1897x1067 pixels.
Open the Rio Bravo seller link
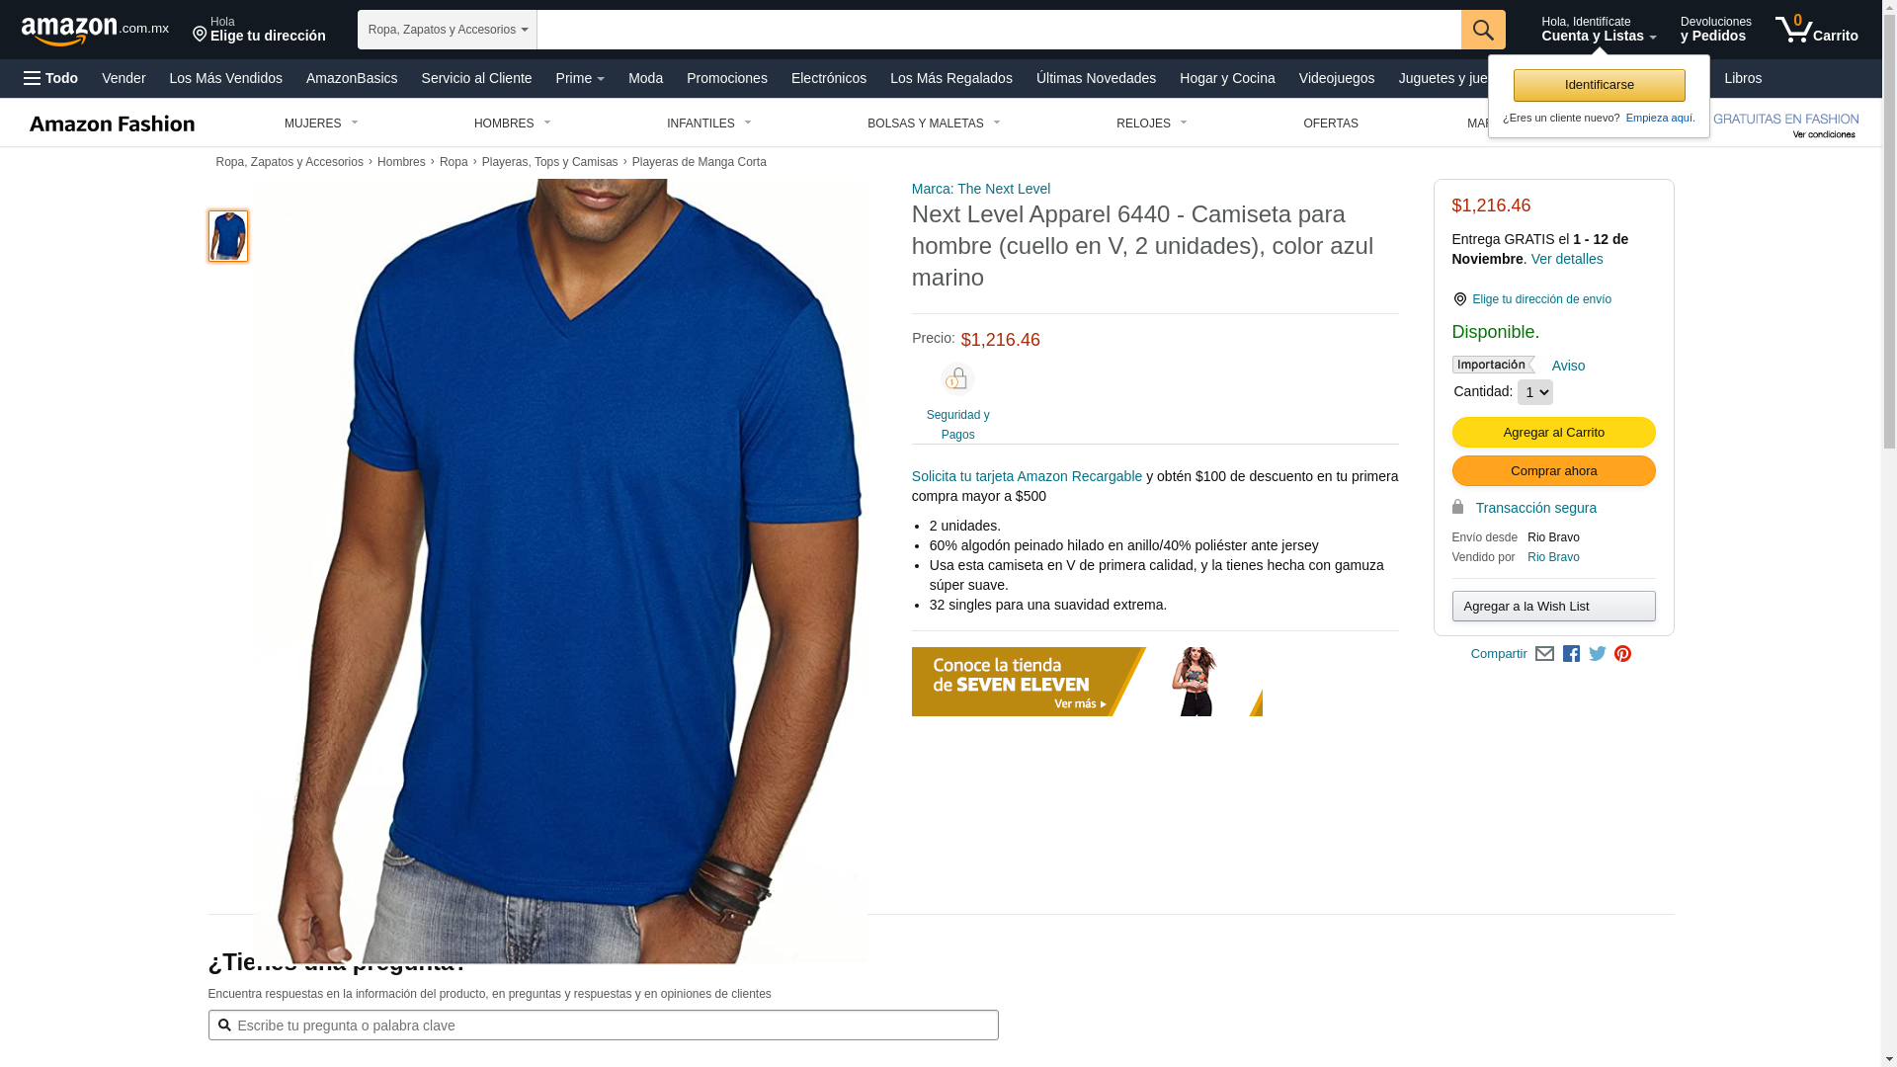1553,557
